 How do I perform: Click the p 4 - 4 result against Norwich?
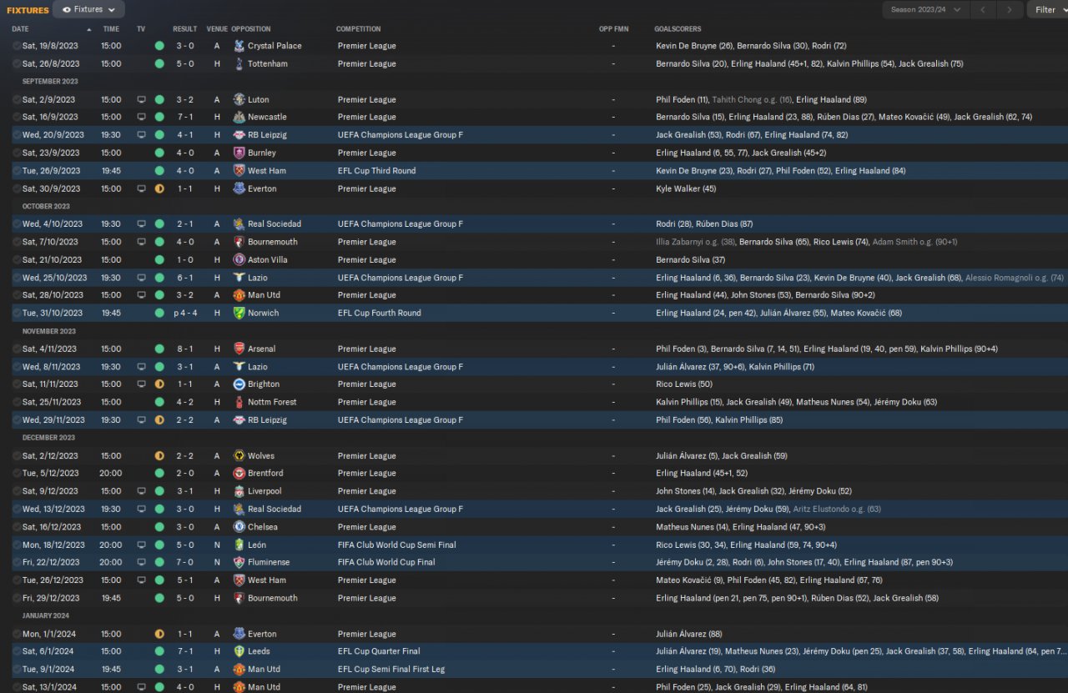click(x=184, y=313)
